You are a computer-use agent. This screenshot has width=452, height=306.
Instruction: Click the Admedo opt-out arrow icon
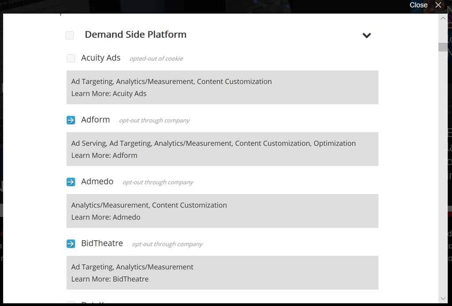pos(71,182)
